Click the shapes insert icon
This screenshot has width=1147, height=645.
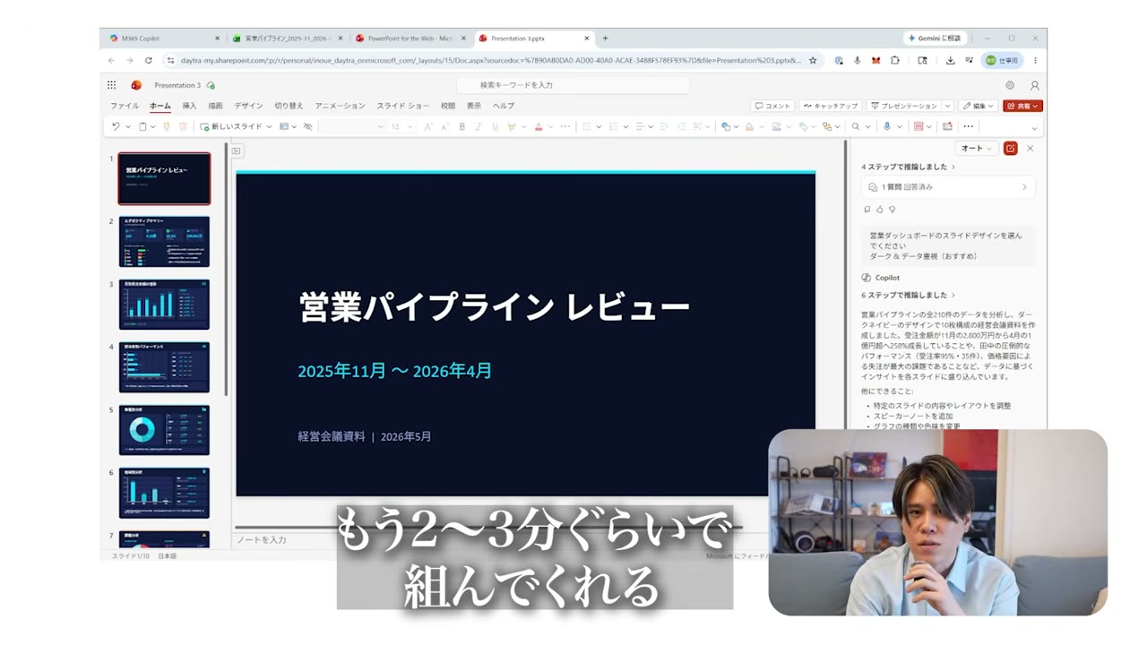[x=726, y=126]
